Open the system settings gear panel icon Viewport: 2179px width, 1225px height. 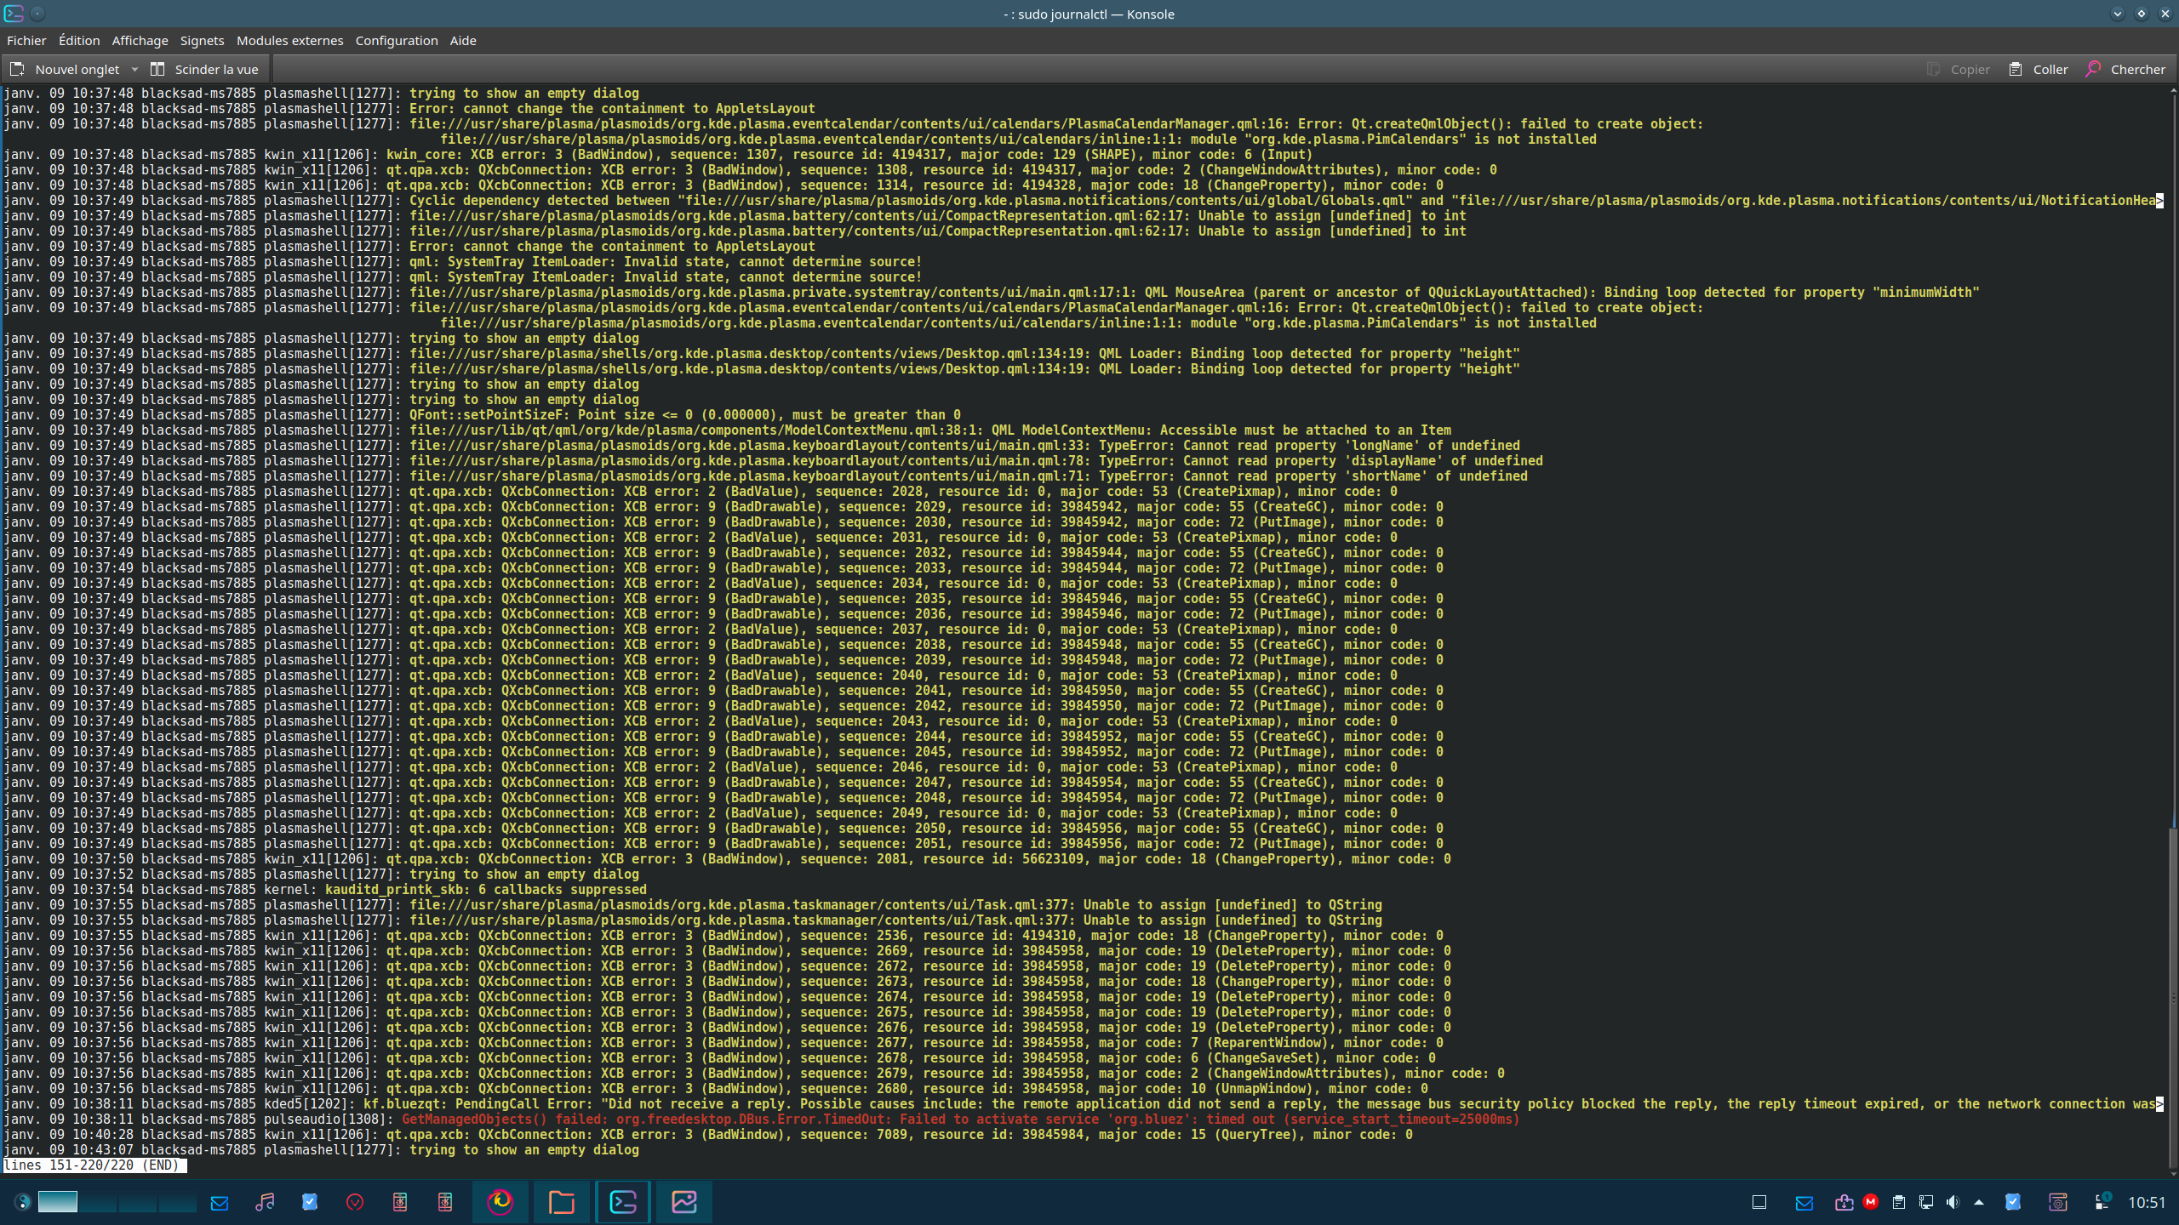(2058, 1202)
